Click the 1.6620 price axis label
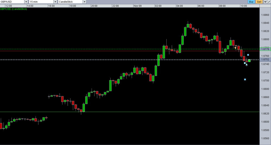The image size is (271, 145). point(265,114)
